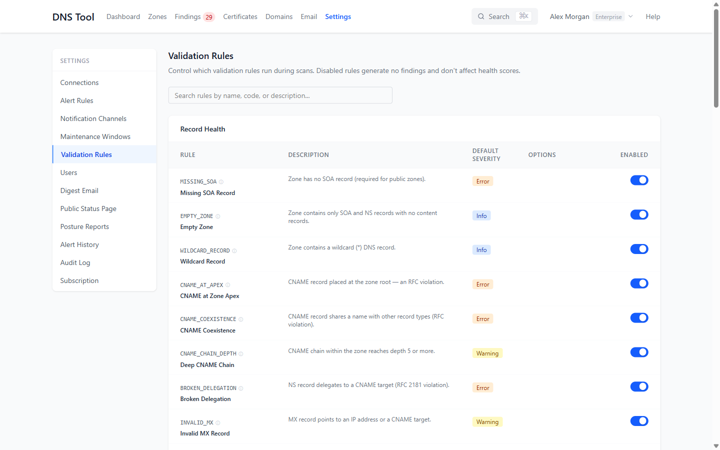Disable the CNAME at Zone Apex rule

(639, 283)
